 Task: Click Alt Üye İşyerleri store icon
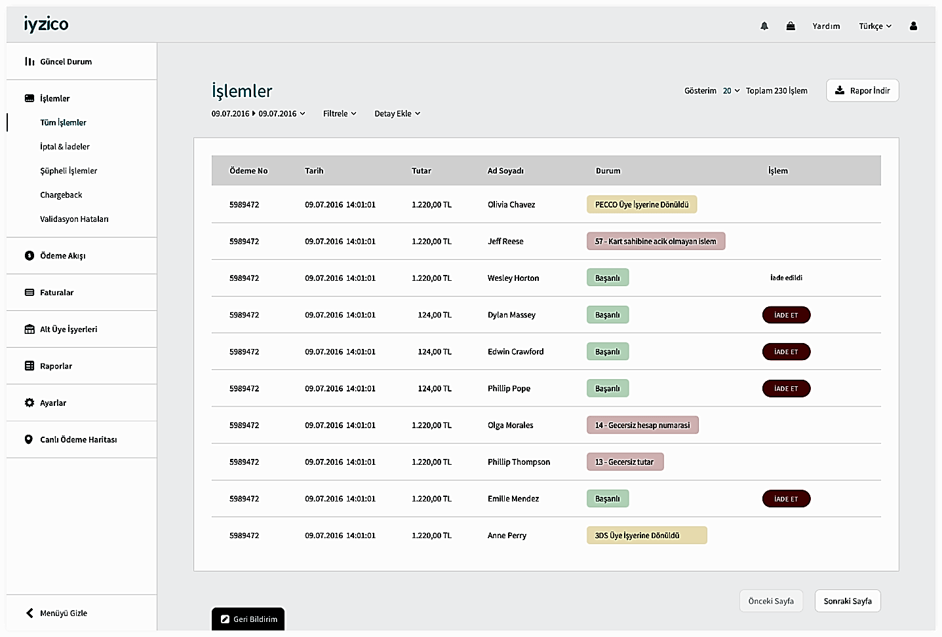coord(29,329)
